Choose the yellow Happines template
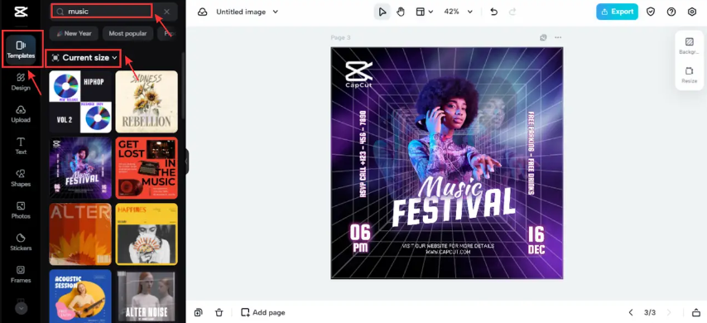The height and width of the screenshot is (323, 707). [x=147, y=234]
